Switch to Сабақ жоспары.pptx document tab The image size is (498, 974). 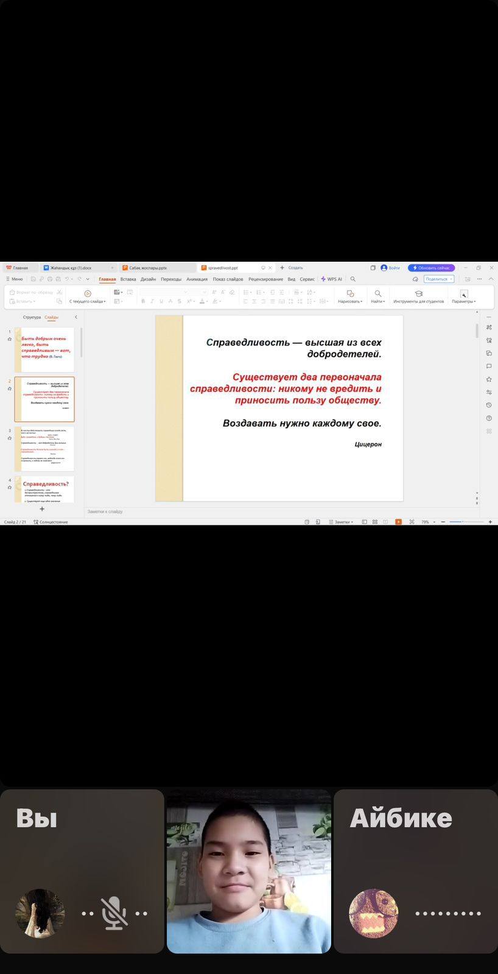coord(147,268)
